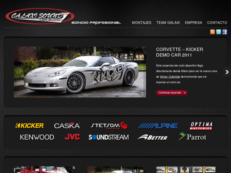Viewport: 231px width, 173px height.
Task: Click the Kenwood brand logo
Action: tap(37, 137)
